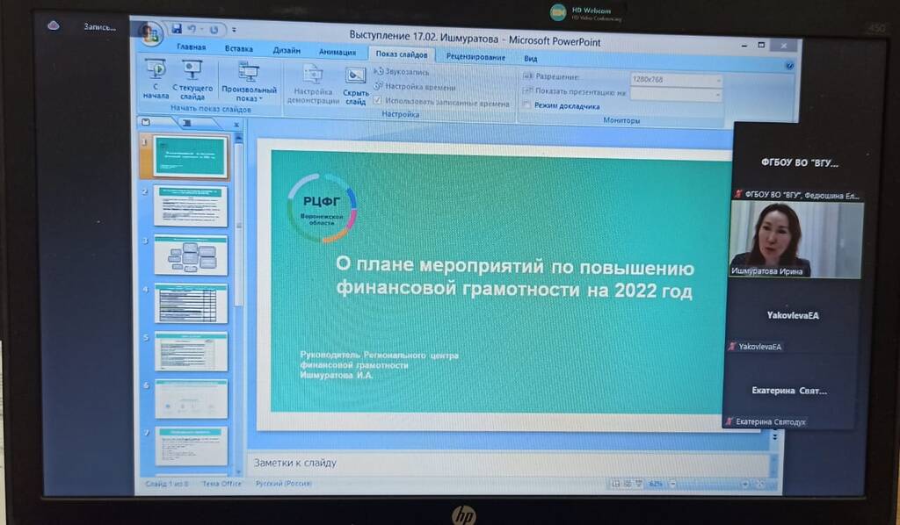The height and width of the screenshot is (525, 900).
Task: Click the zoom slider track
Action: (709, 485)
